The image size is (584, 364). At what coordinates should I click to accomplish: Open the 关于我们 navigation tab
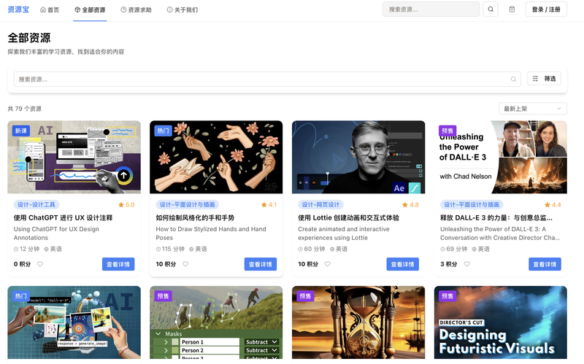182,10
